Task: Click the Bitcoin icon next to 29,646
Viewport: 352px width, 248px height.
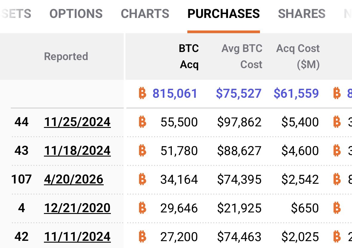Action: tap(143, 208)
